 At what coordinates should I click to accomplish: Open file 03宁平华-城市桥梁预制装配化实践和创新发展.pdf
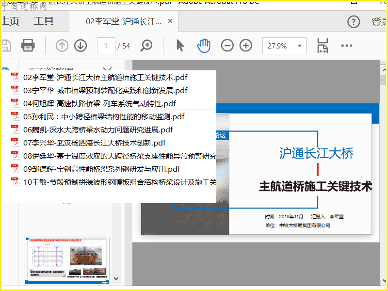click(x=105, y=91)
